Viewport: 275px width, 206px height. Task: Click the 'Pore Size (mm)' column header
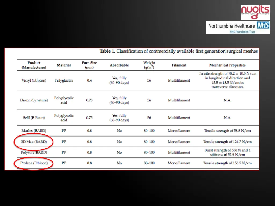(89, 65)
